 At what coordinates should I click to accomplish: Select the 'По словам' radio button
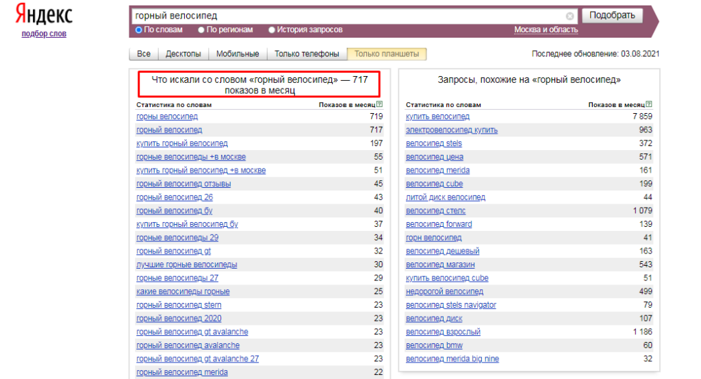138,30
